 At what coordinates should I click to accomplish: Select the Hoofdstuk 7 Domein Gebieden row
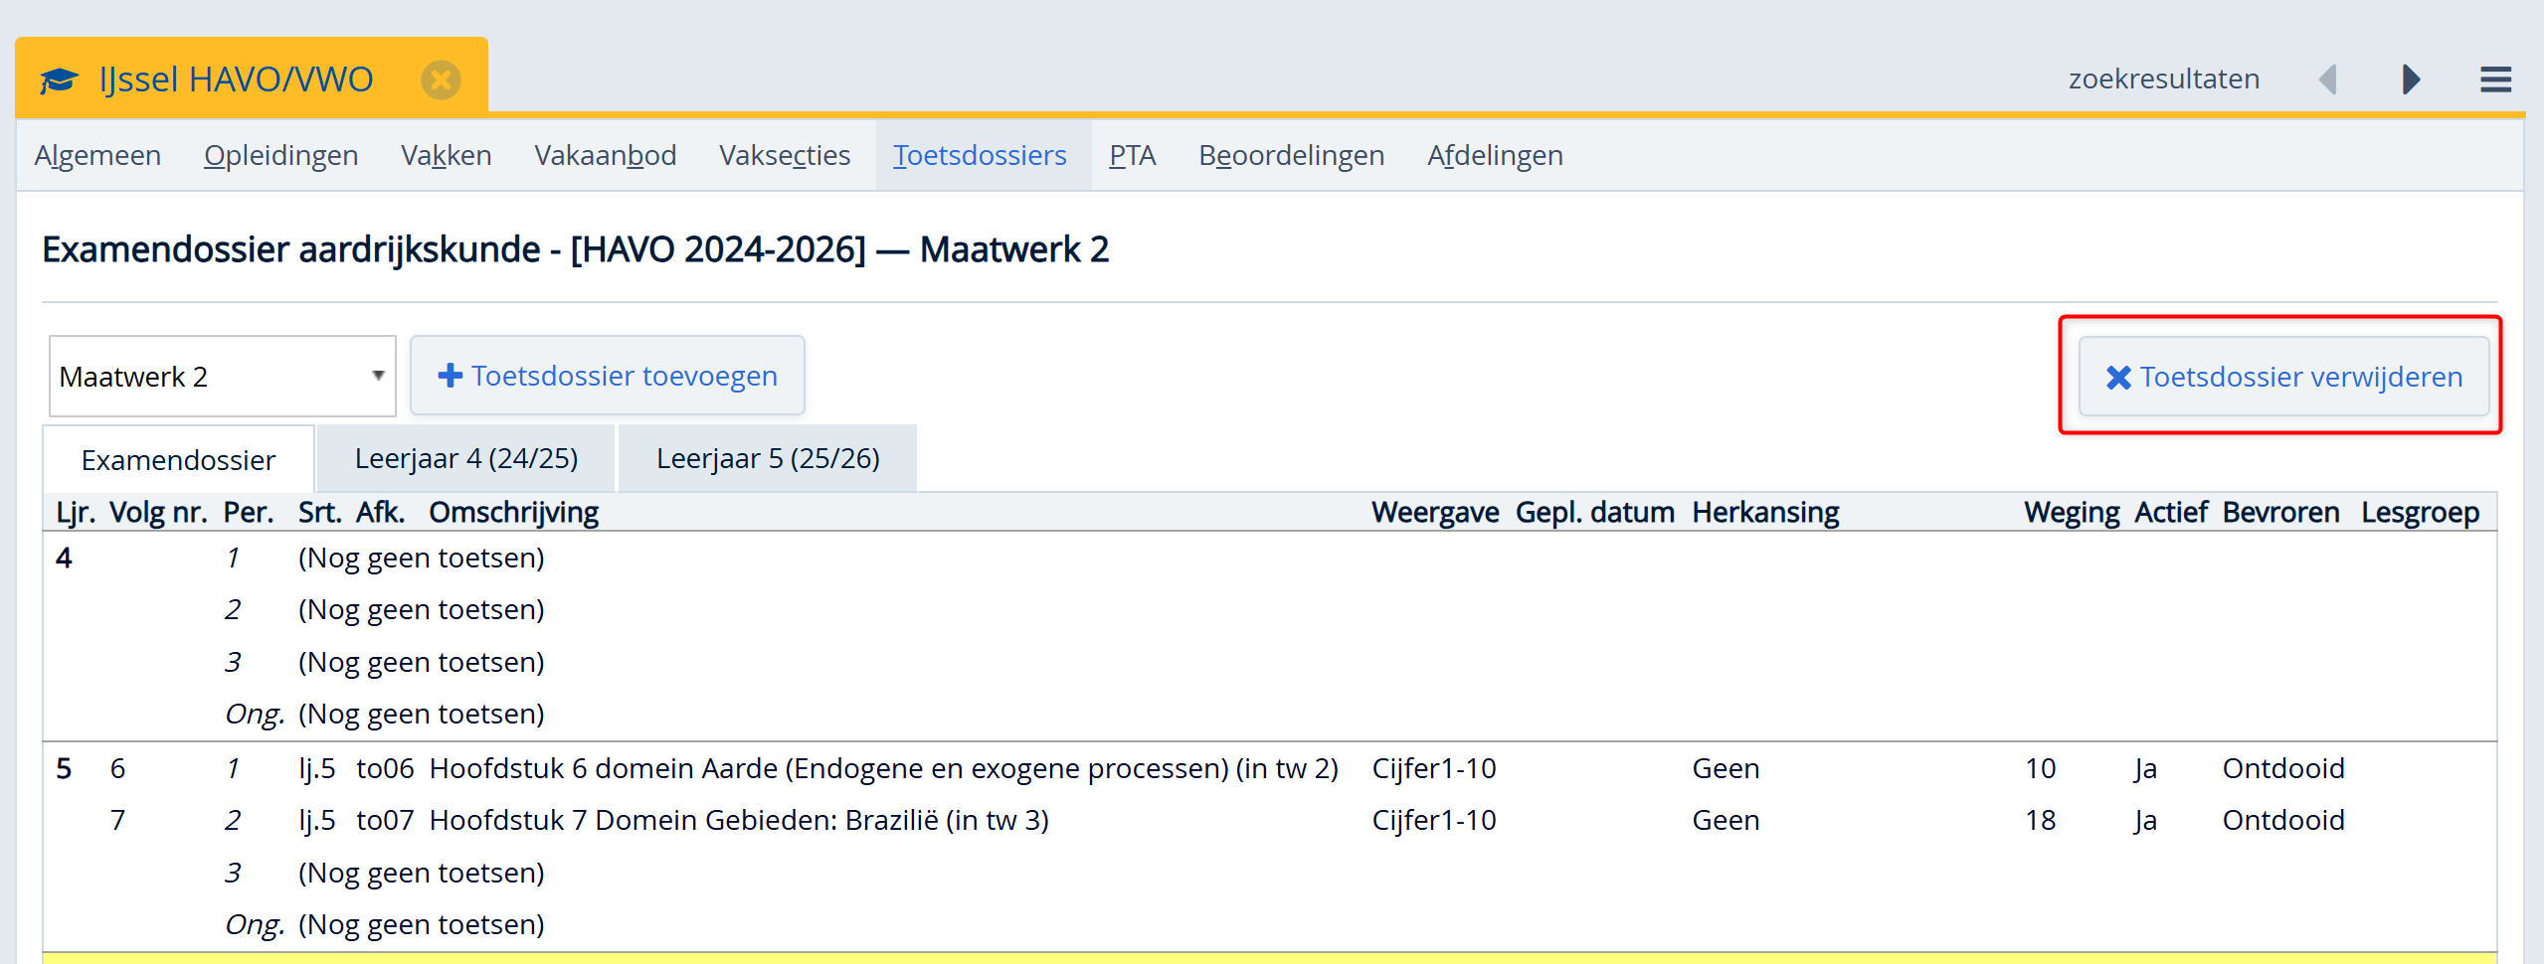click(738, 820)
